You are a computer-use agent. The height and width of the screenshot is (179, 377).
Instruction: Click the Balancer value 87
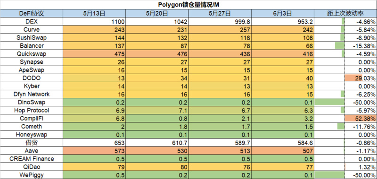(x=157, y=46)
